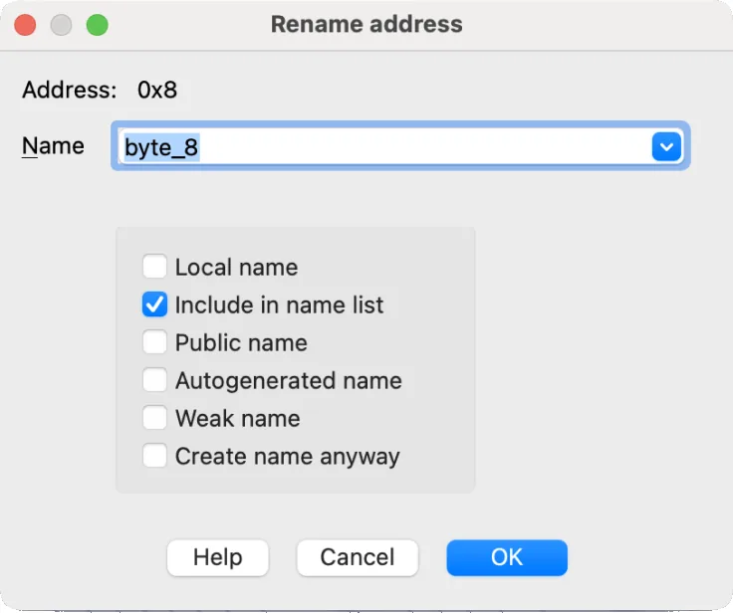This screenshot has width=733, height=613.
Task: Uncheck Include in name list
Action: [154, 305]
